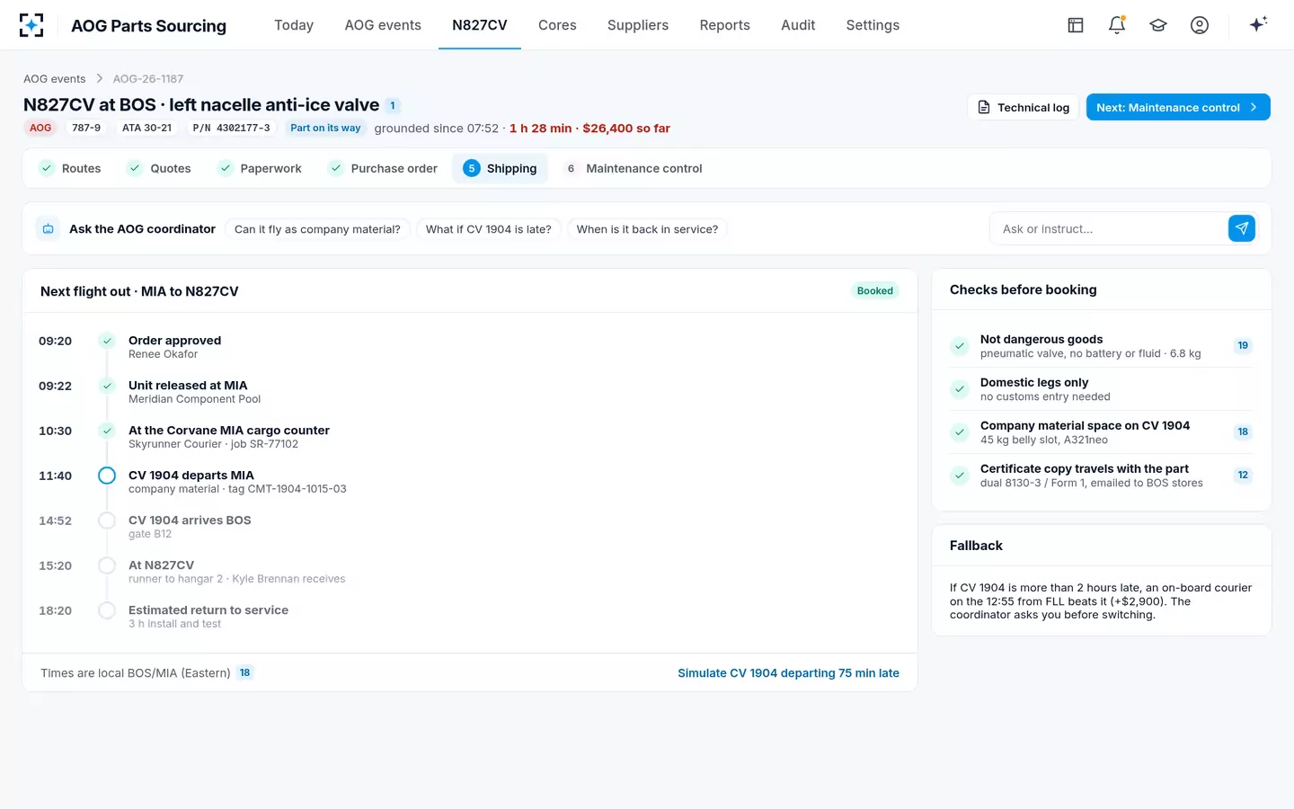Select step 6 Maintenance control
Image resolution: width=1294 pixels, height=809 pixels.
click(x=633, y=168)
